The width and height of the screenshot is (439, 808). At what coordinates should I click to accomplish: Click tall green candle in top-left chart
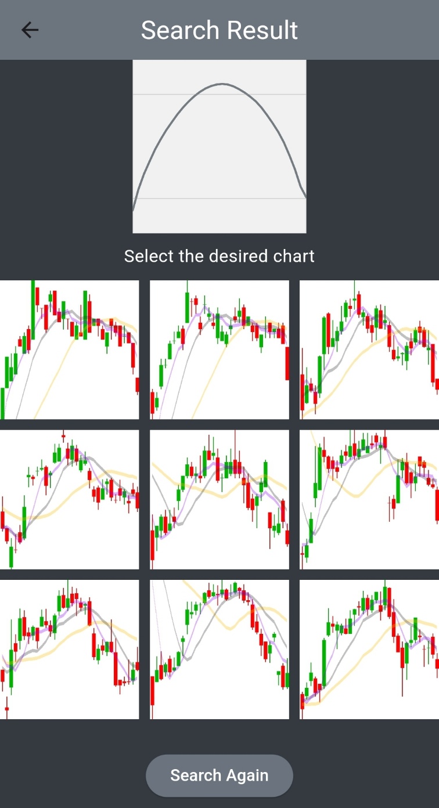[x=33, y=310]
